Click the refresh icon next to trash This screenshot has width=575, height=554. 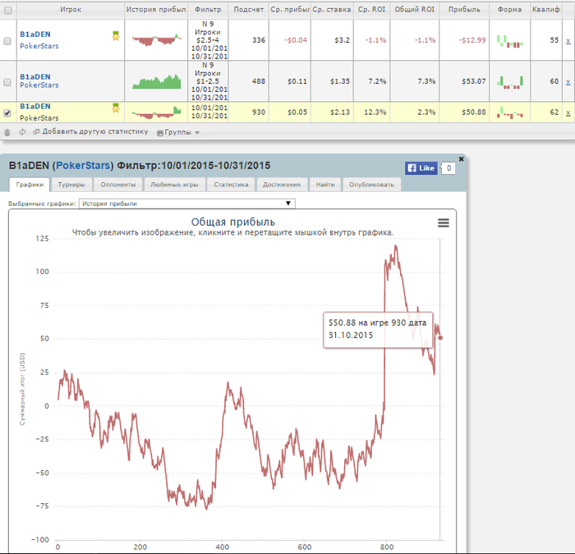22,132
